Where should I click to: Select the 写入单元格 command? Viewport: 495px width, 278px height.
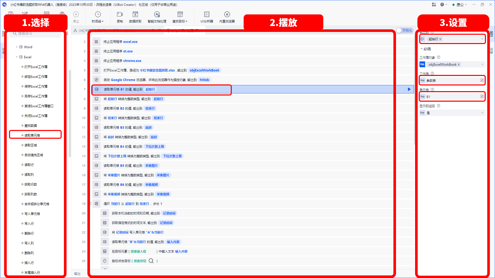32,214
